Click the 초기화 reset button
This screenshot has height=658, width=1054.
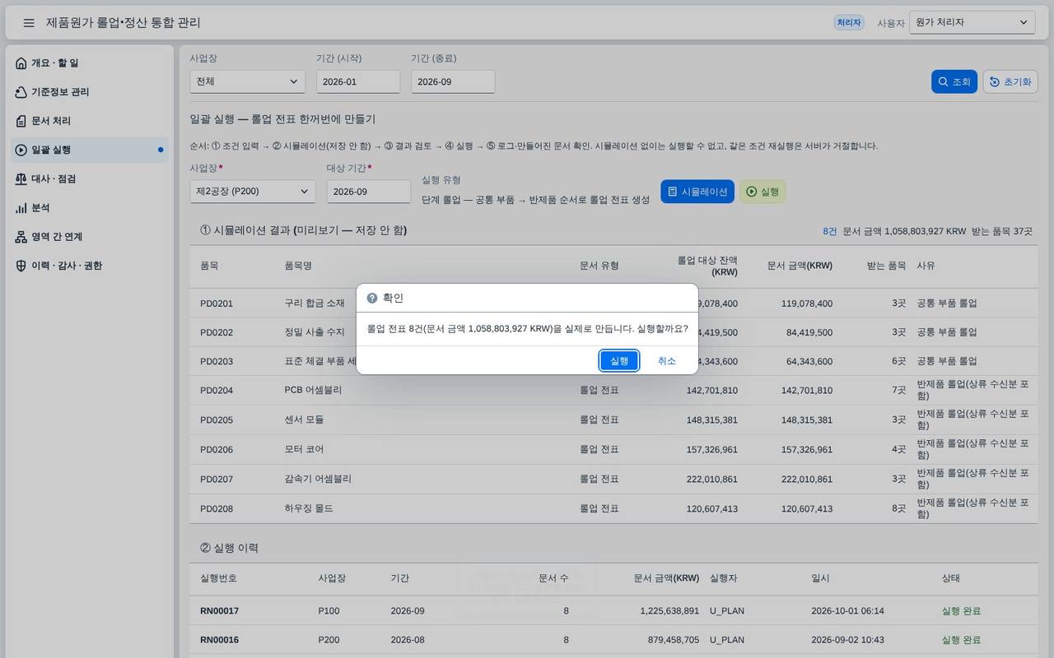(x=1010, y=81)
